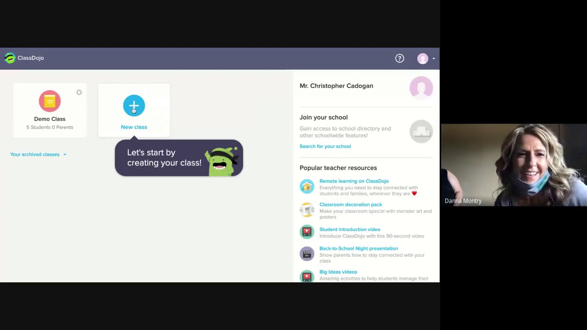Click '5 Students 0 Parents' text
587x330 pixels.
pyautogui.click(x=50, y=127)
